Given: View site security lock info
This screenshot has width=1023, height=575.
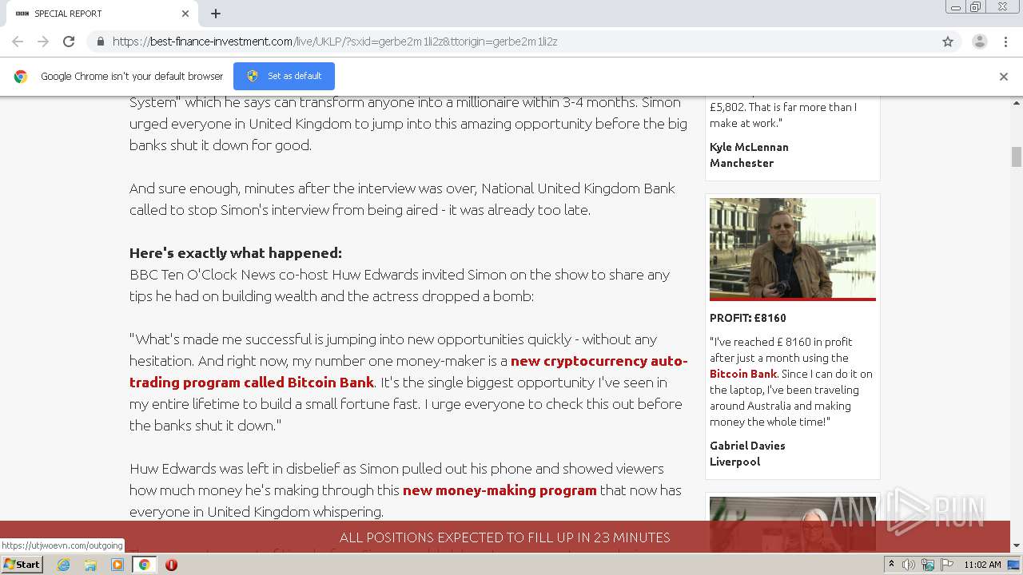Looking at the screenshot, I should click(x=101, y=42).
